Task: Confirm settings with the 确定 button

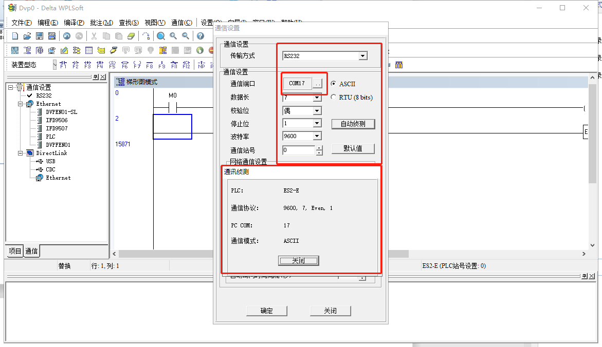Action: (266, 311)
